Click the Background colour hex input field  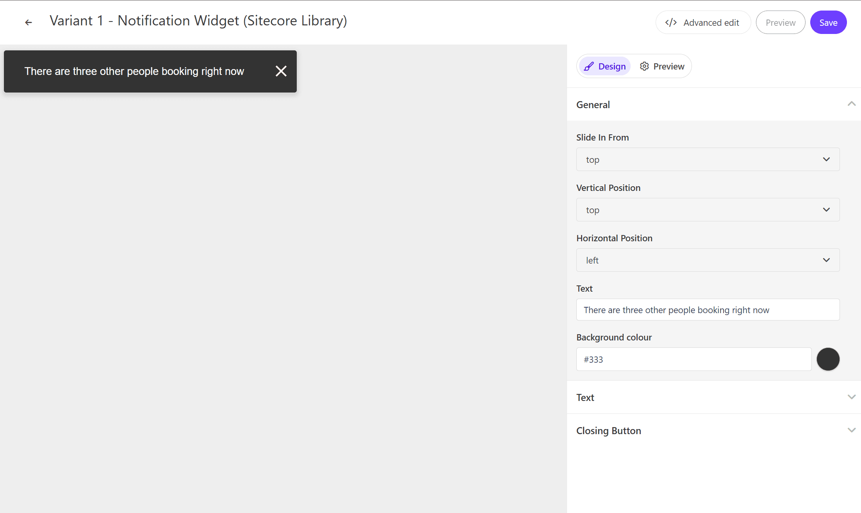click(x=693, y=359)
